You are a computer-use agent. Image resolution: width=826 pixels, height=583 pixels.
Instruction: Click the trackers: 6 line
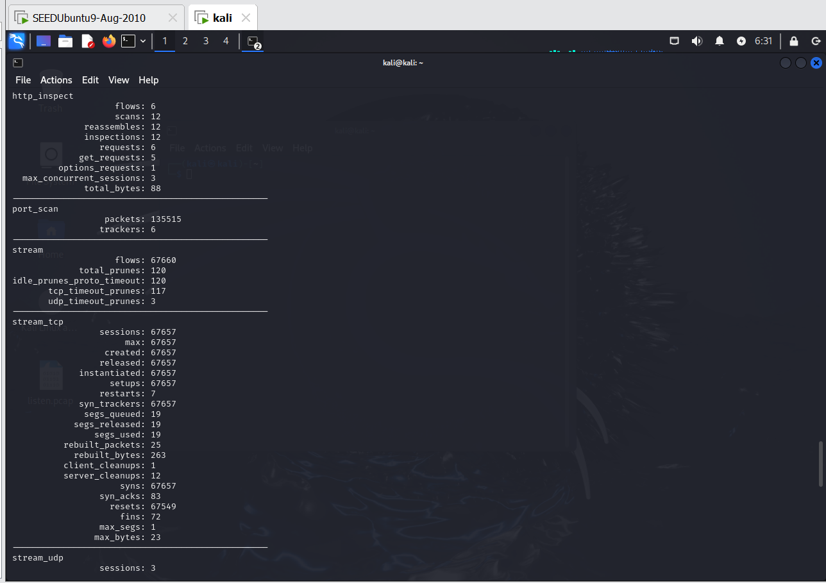point(128,230)
